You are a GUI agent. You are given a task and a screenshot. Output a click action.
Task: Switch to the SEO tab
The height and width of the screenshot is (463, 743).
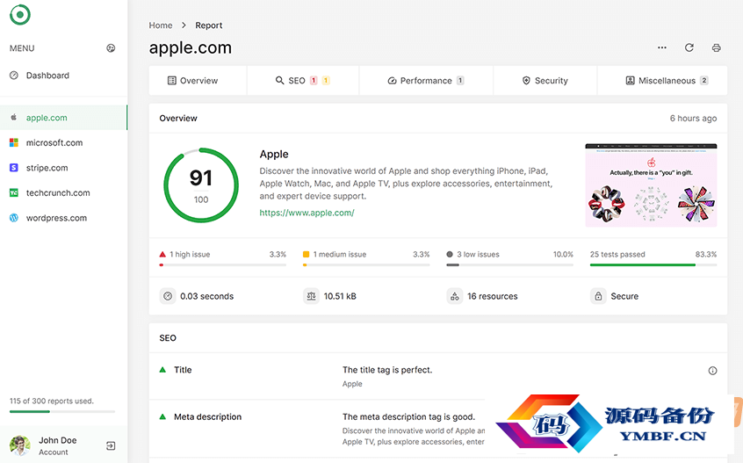click(303, 81)
